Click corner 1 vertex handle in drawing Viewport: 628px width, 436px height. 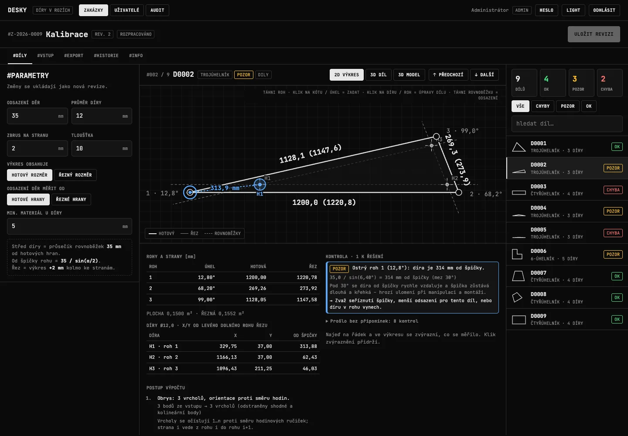(x=190, y=192)
